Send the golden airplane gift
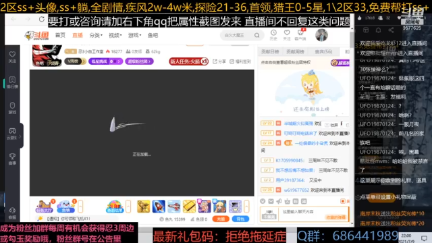Viewport: 432px width, 243px height. pos(143,207)
